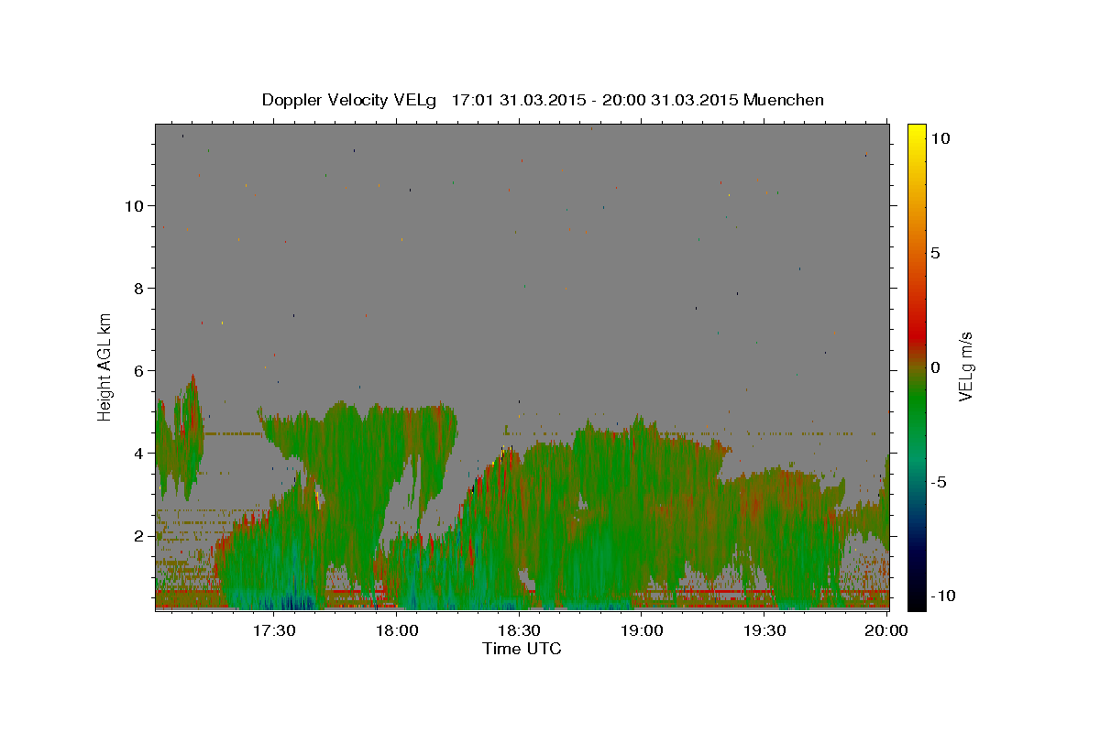1100x733 pixels.
Task: Click the 'VELg m/s' colorbar label
Action: pos(964,366)
